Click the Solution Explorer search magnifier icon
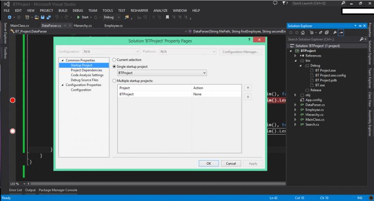 coord(361,39)
